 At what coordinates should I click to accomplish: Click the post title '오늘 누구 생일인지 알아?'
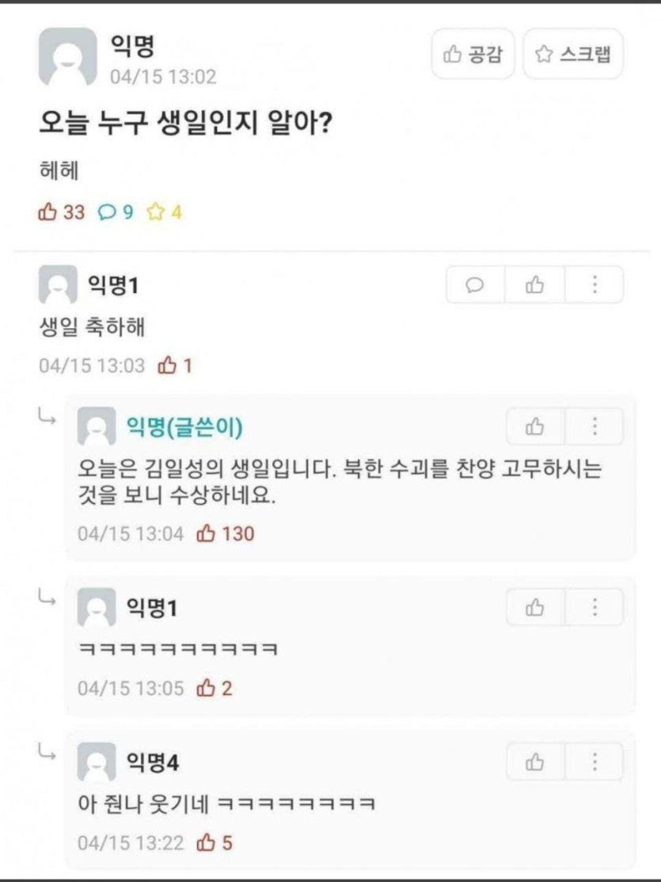(x=185, y=124)
